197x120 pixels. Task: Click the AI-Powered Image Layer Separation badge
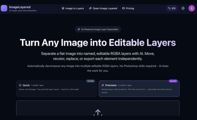point(98,30)
